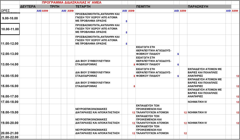Select ΕΚΠΑΙΔΕΥΣΗ ΤΩΝ ΠΡΟΙΚΙΣΜΕΝΩΝ cell at 18.00-19.00
This screenshot has width=240, height=140.
coord(154,109)
